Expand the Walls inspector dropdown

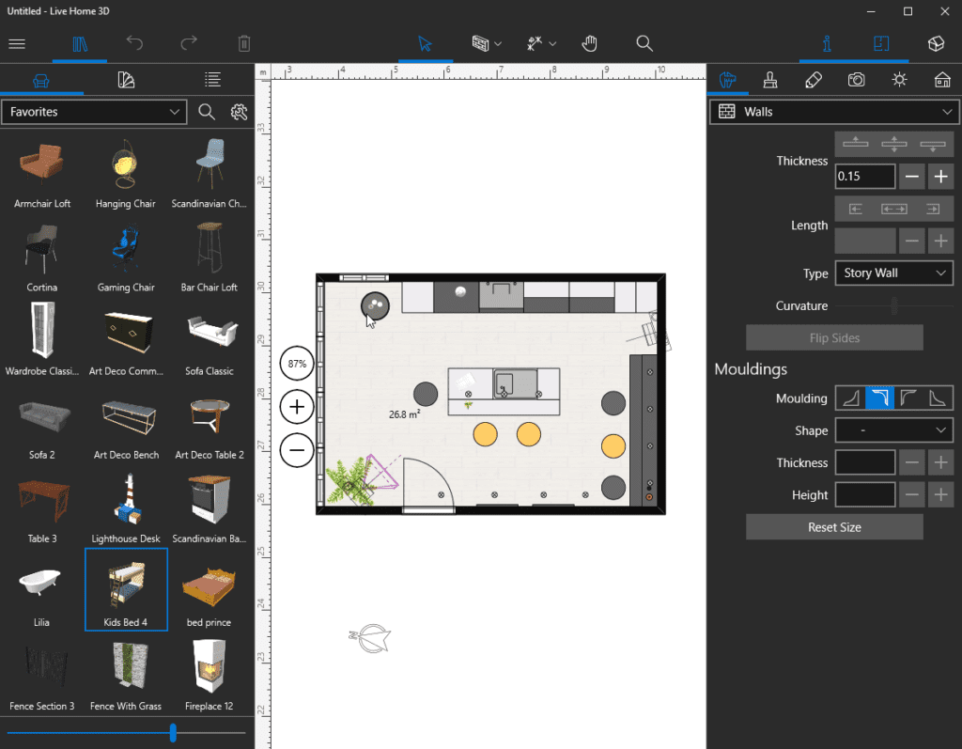tap(834, 112)
